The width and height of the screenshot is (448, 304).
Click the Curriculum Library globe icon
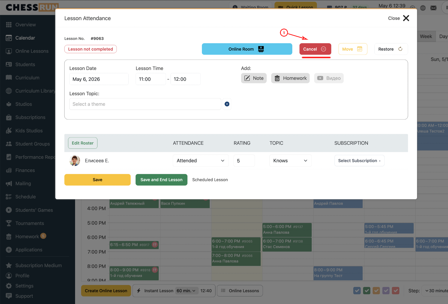(9, 91)
